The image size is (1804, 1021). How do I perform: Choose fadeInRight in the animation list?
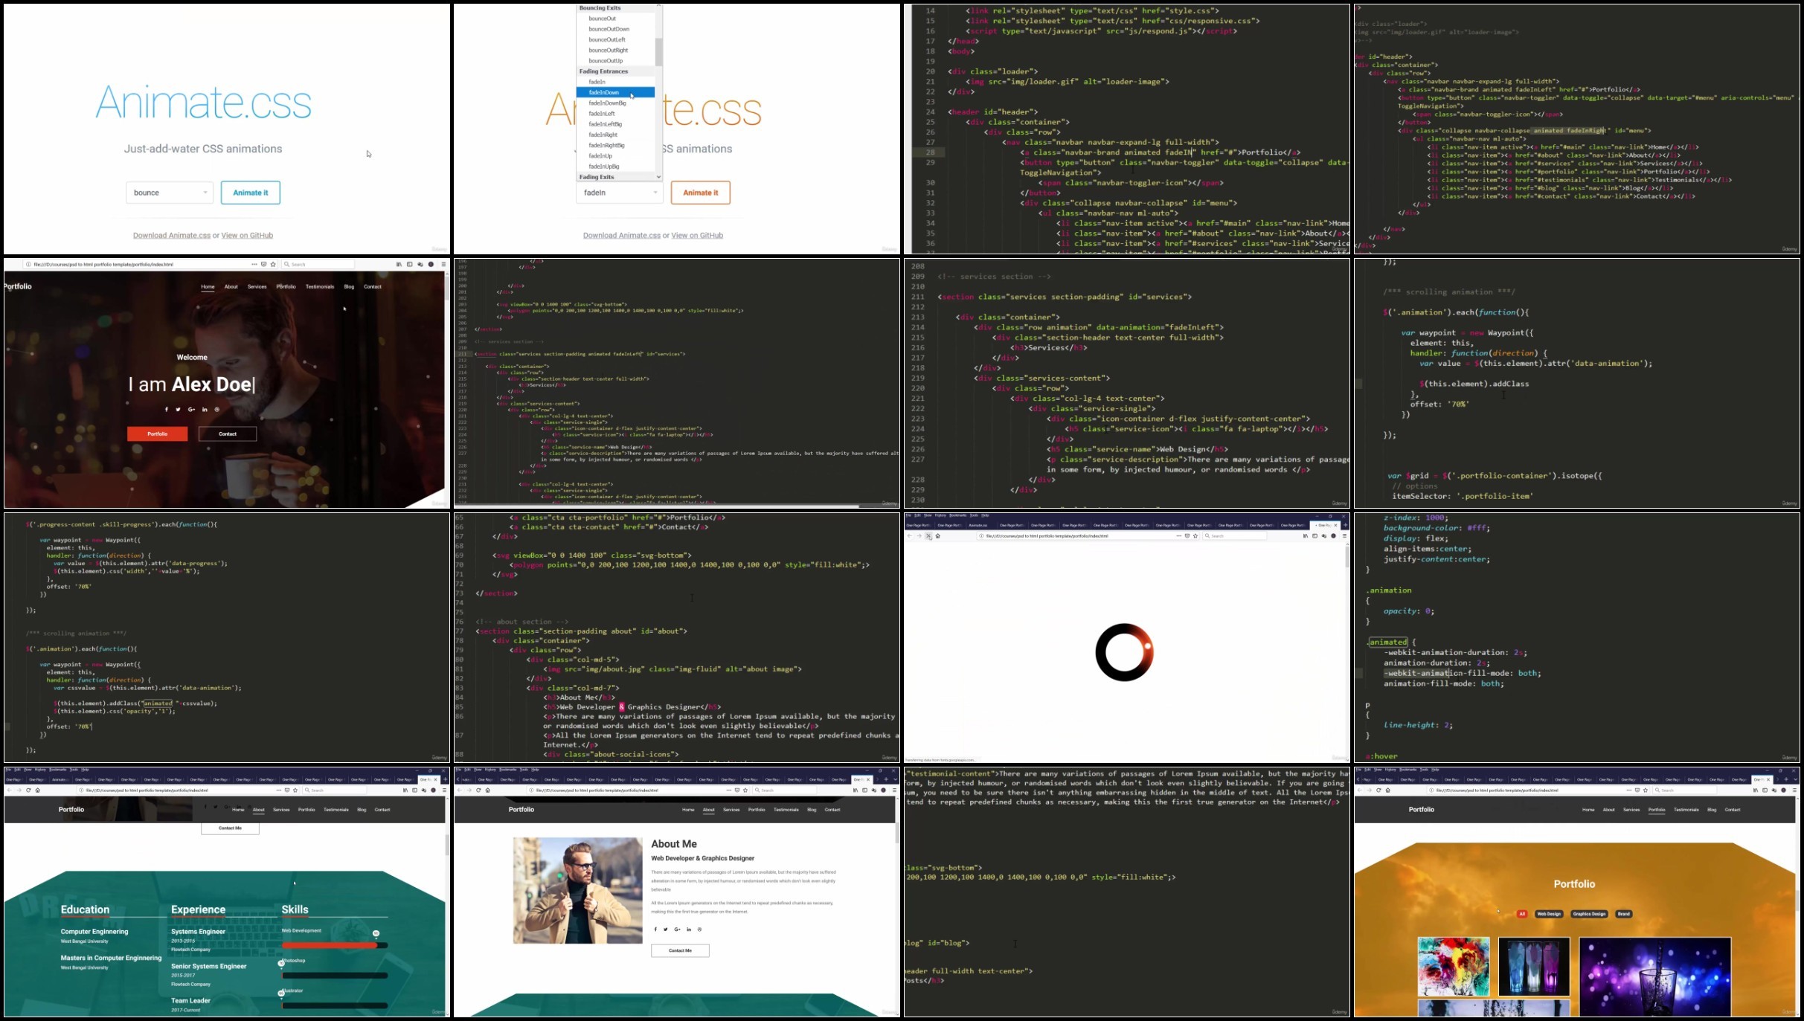click(615, 135)
